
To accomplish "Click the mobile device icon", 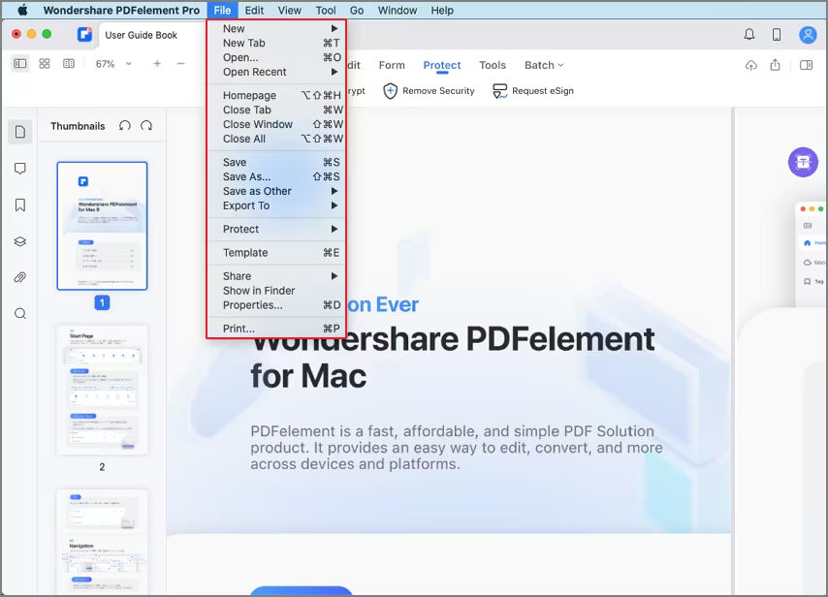I will click(x=777, y=35).
